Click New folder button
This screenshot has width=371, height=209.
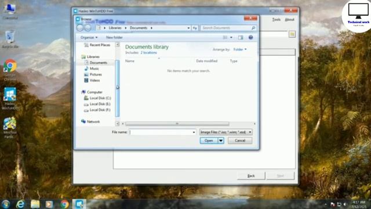tap(114, 37)
